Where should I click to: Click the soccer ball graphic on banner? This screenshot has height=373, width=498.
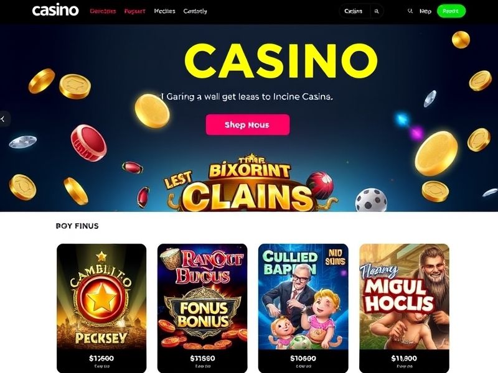click(370, 200)
